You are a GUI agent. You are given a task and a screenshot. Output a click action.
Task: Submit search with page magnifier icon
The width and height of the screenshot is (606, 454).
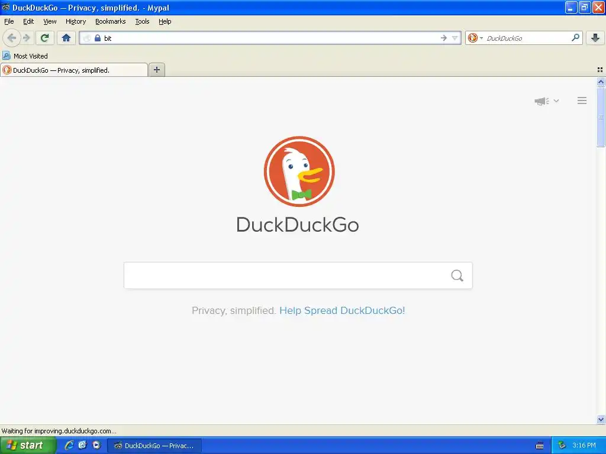click(x=457, y=275)
